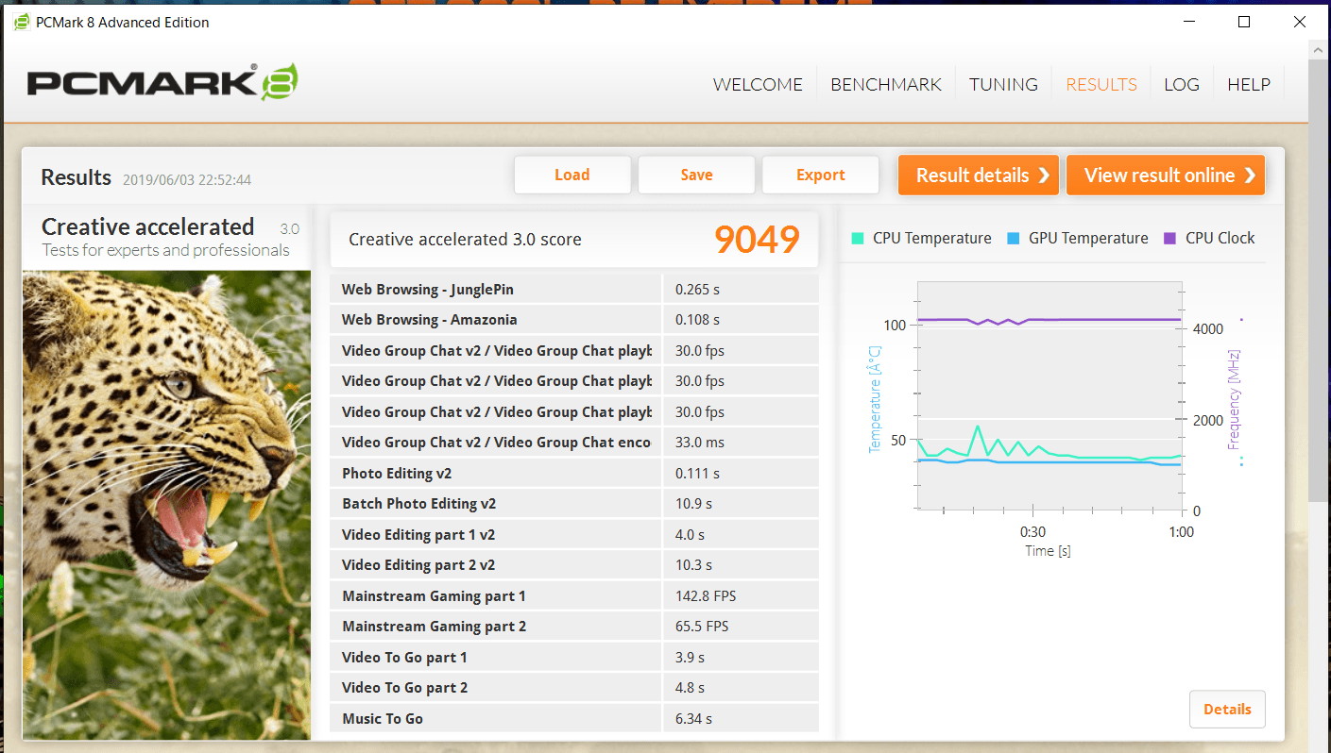Click the 65.5 FPS value
The width and height of the screenshot is (1331, 753).
701,627
